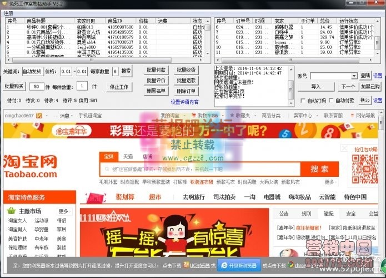386x278 pixels.
Task: Switch to the 论坛 tab
Action: coord(329,214)
